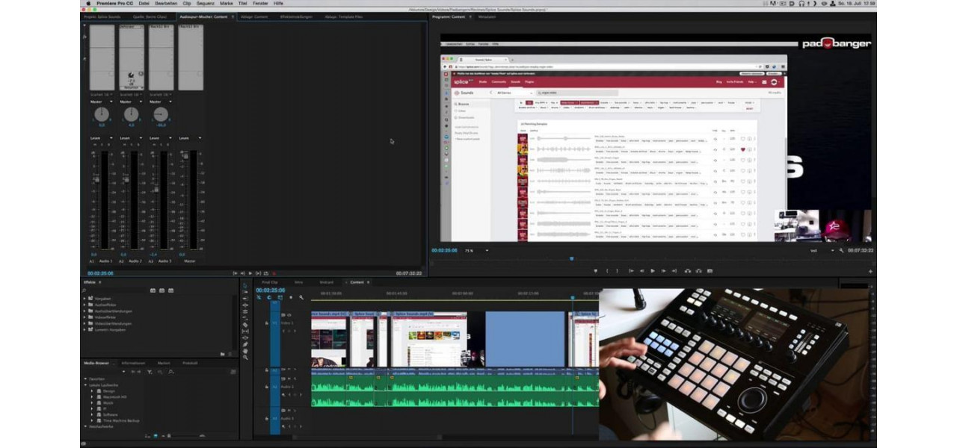Step forward one frame in Program monitor
Image resolution: width=957 pixels, height=448 pixels.
click(663, 270)
